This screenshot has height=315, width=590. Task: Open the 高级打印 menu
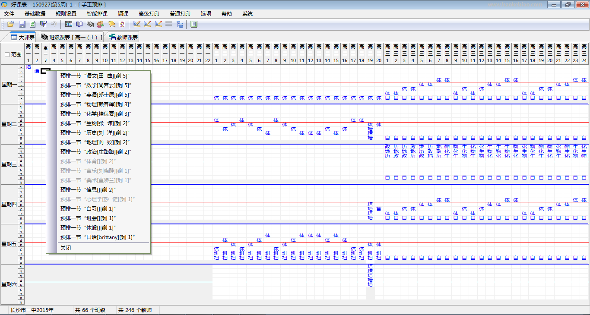coord(149,14)
